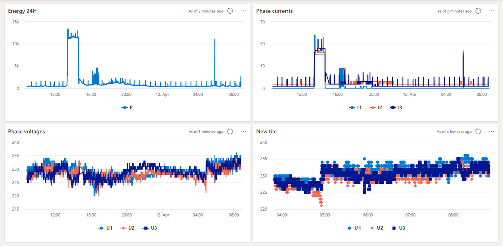Toggle U3 series in Phase voltages legend
Image resolution: width=503 pixels, height=246 pixels.
click(149, 228)
